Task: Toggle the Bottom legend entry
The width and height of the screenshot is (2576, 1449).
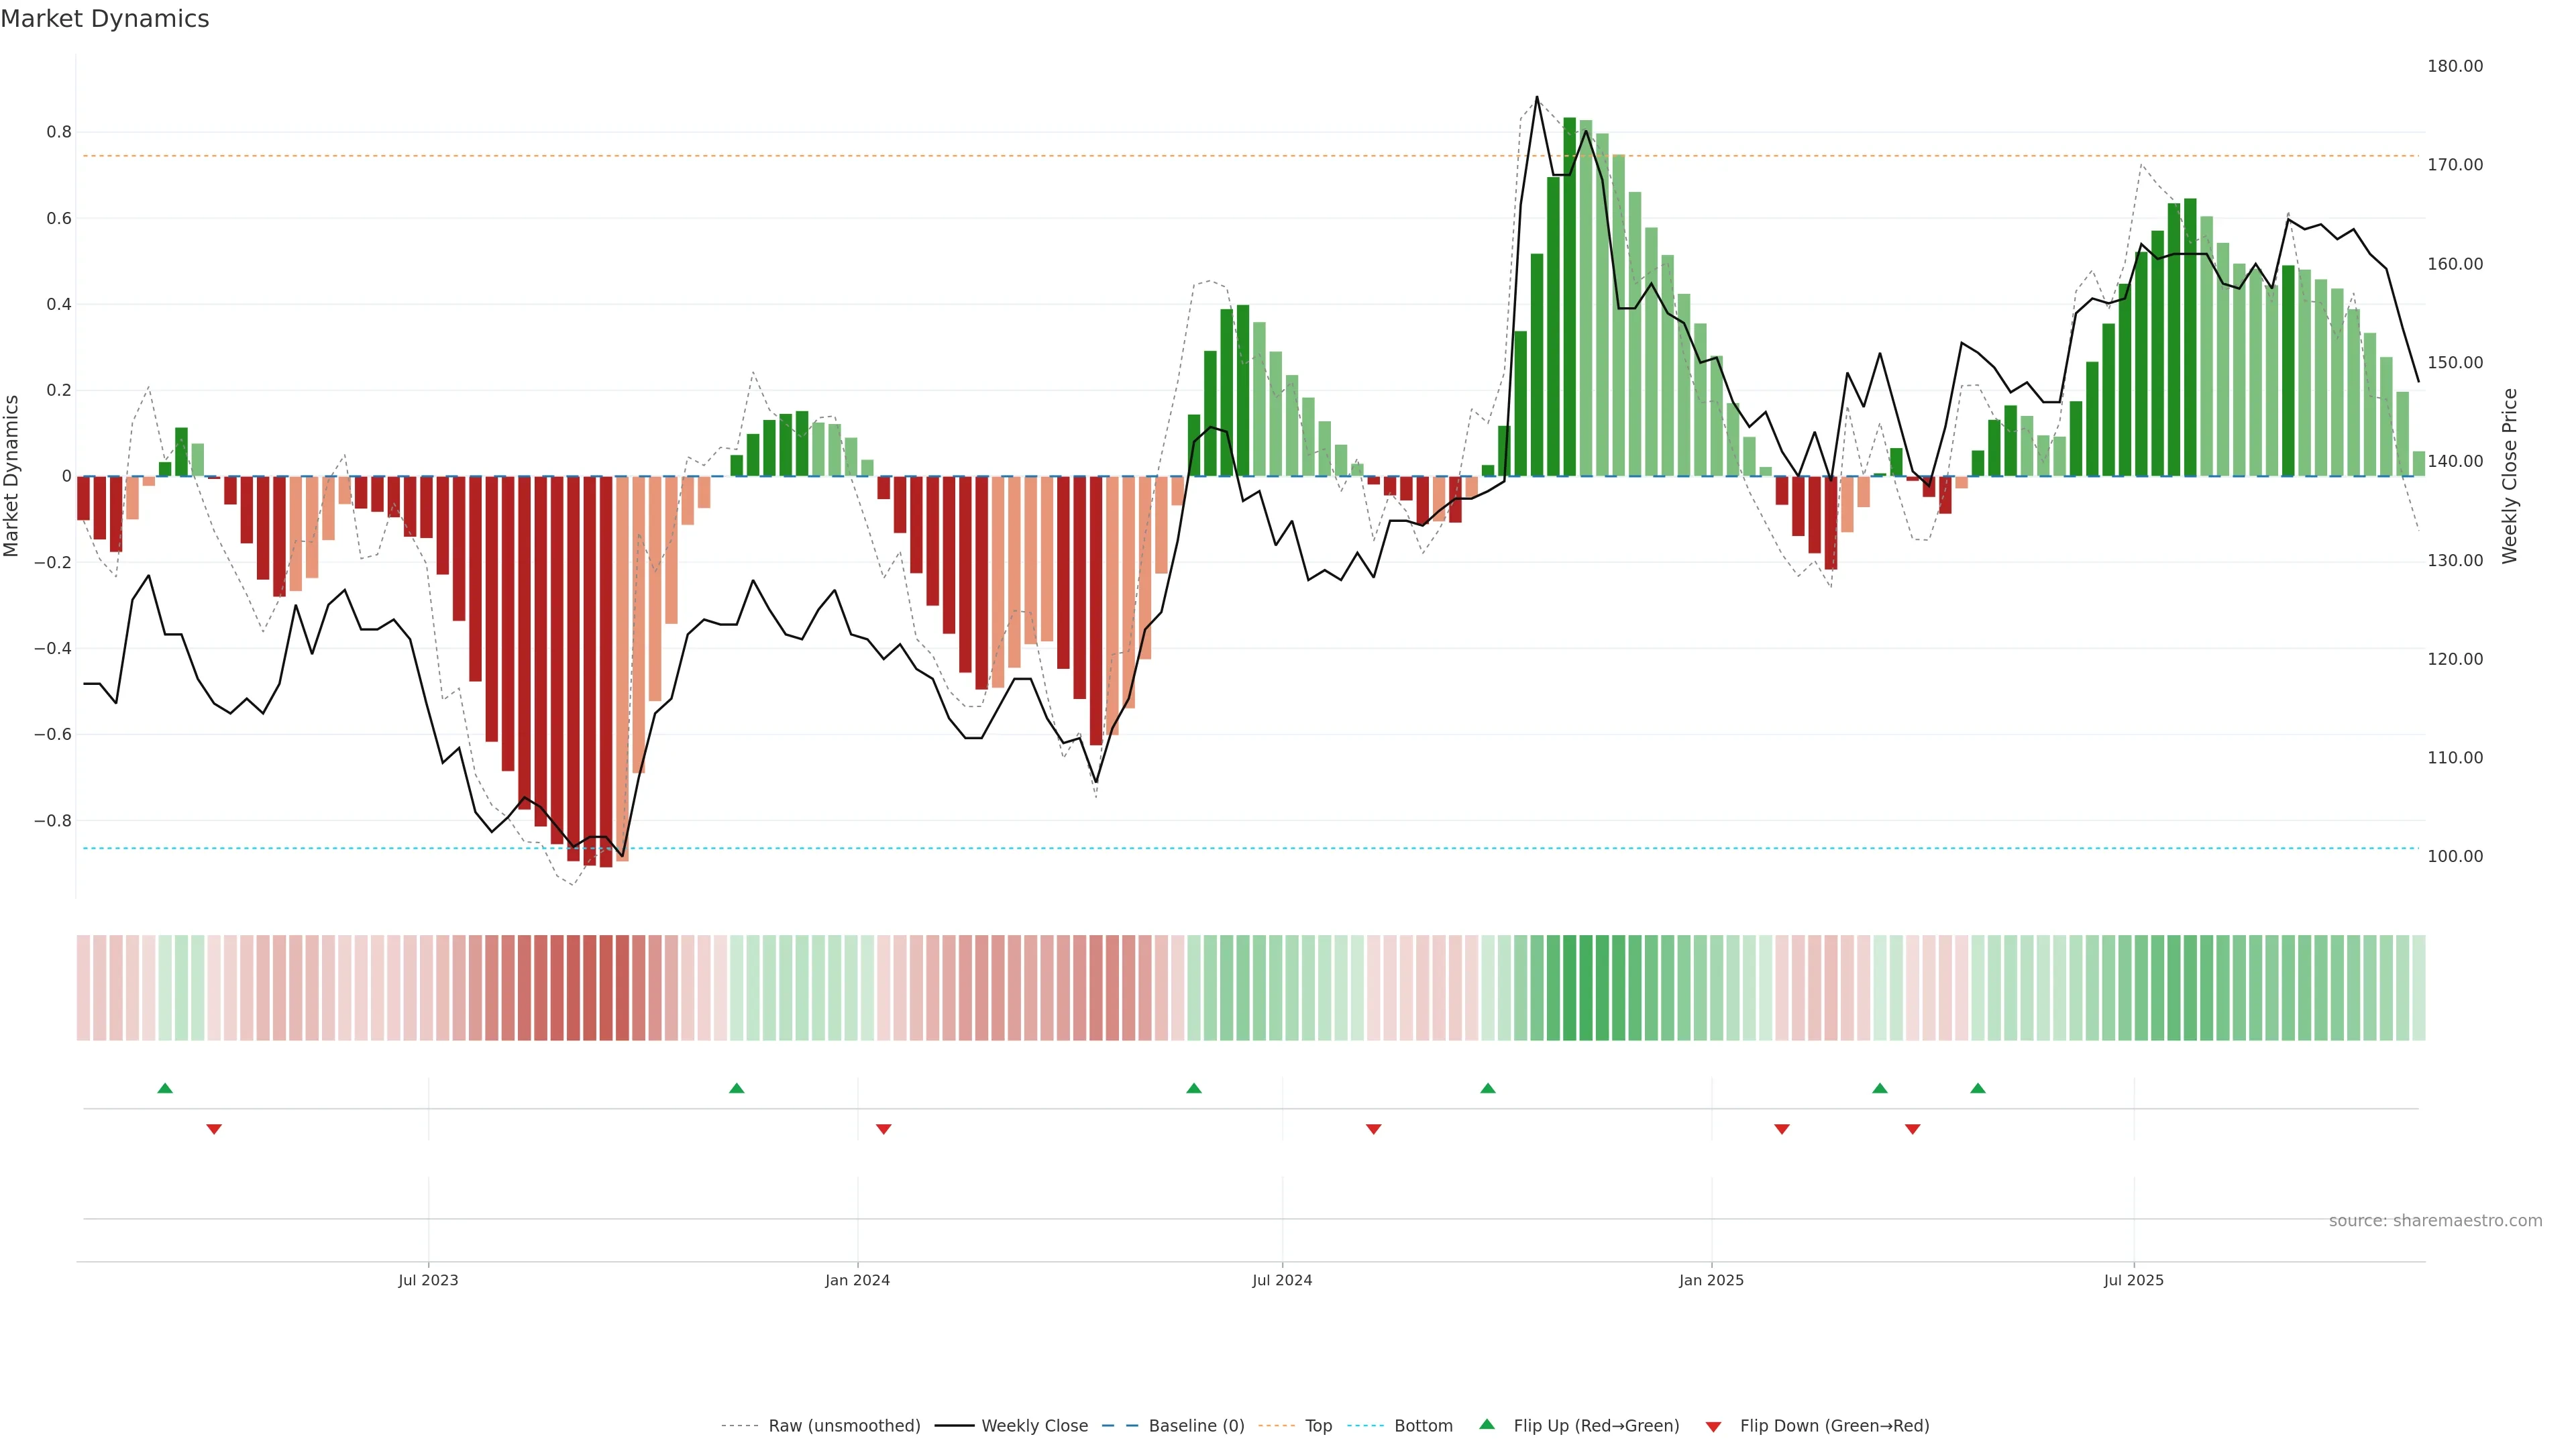Action: coord(1423,1426)
